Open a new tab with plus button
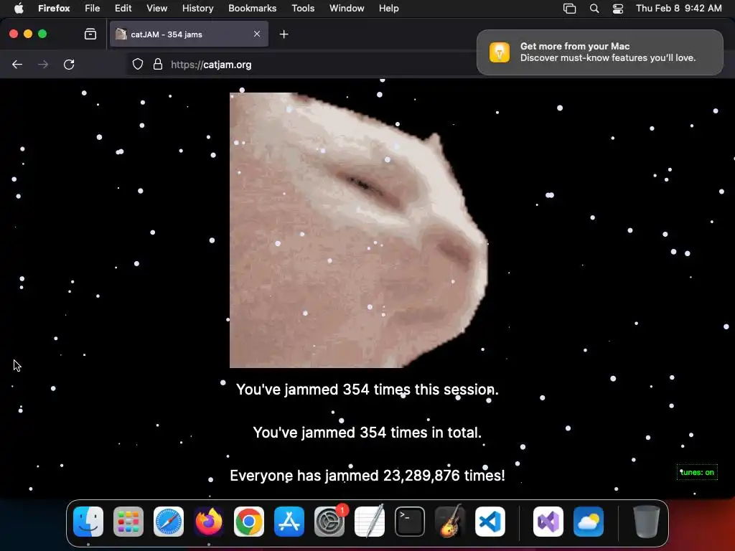This screenshot has width=735, height=551. 284,34
